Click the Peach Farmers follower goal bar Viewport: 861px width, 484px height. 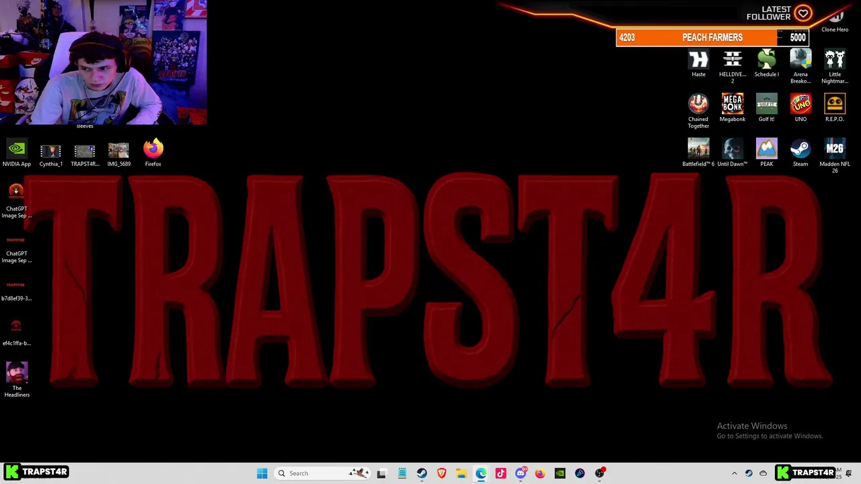tap(712, 38)
